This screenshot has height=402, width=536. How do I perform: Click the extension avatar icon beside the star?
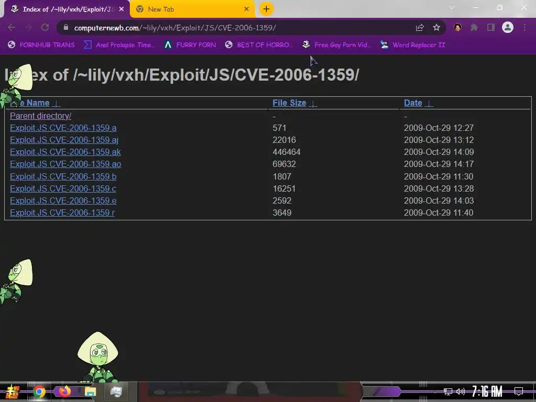tap(457, 28)
